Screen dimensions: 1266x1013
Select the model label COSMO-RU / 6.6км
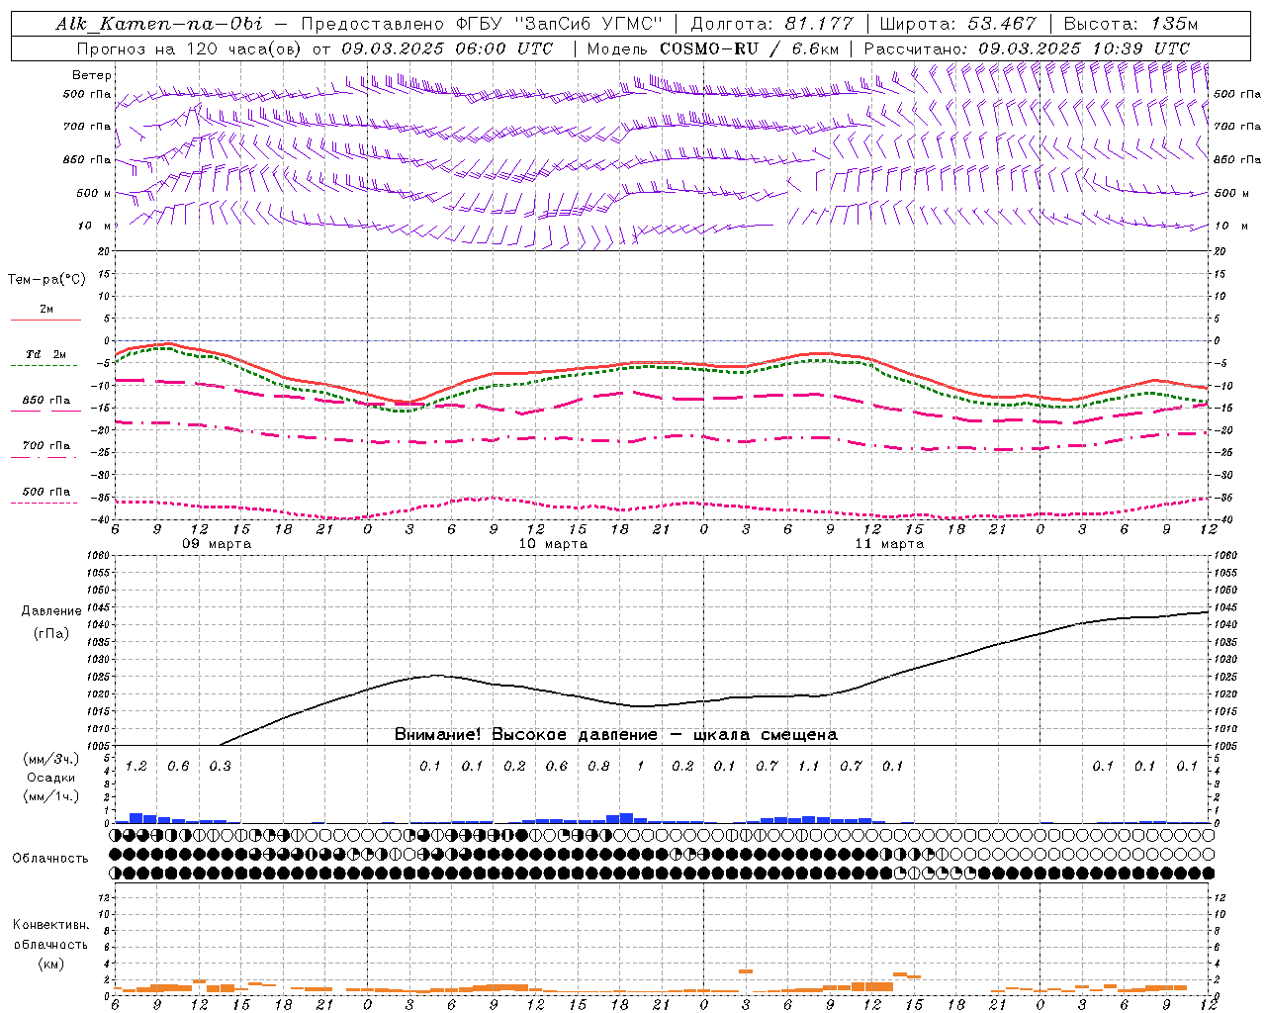749,48
